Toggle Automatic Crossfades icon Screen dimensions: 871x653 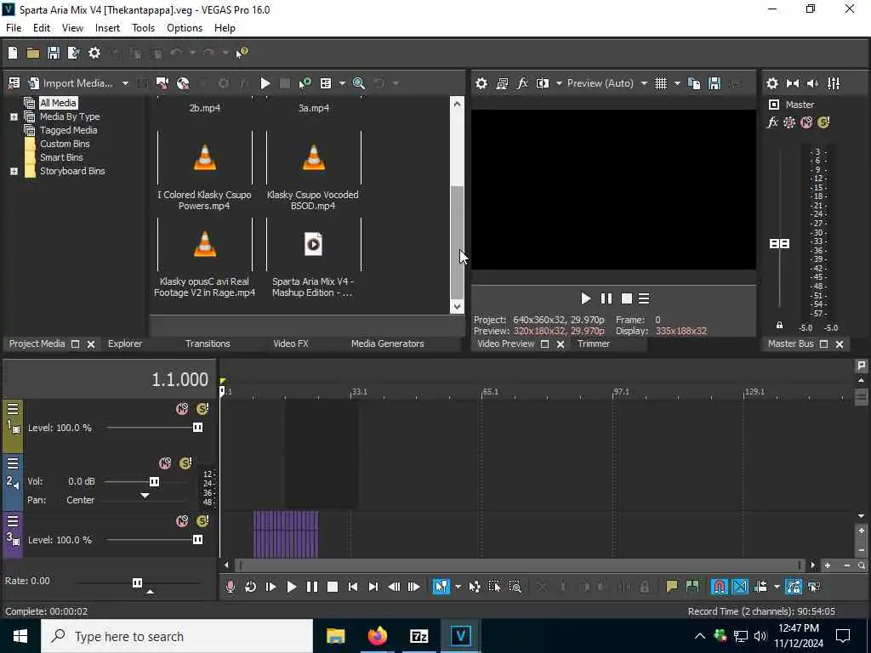click(740, 587)
